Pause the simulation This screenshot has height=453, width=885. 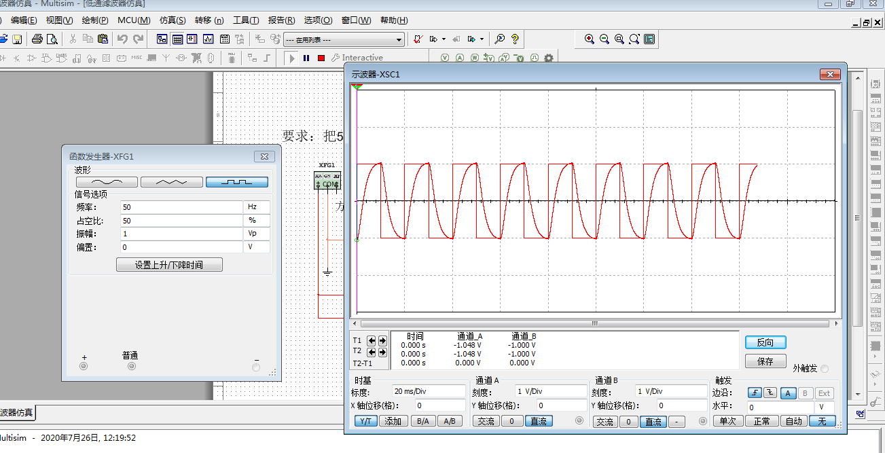[x=306, y=58]
